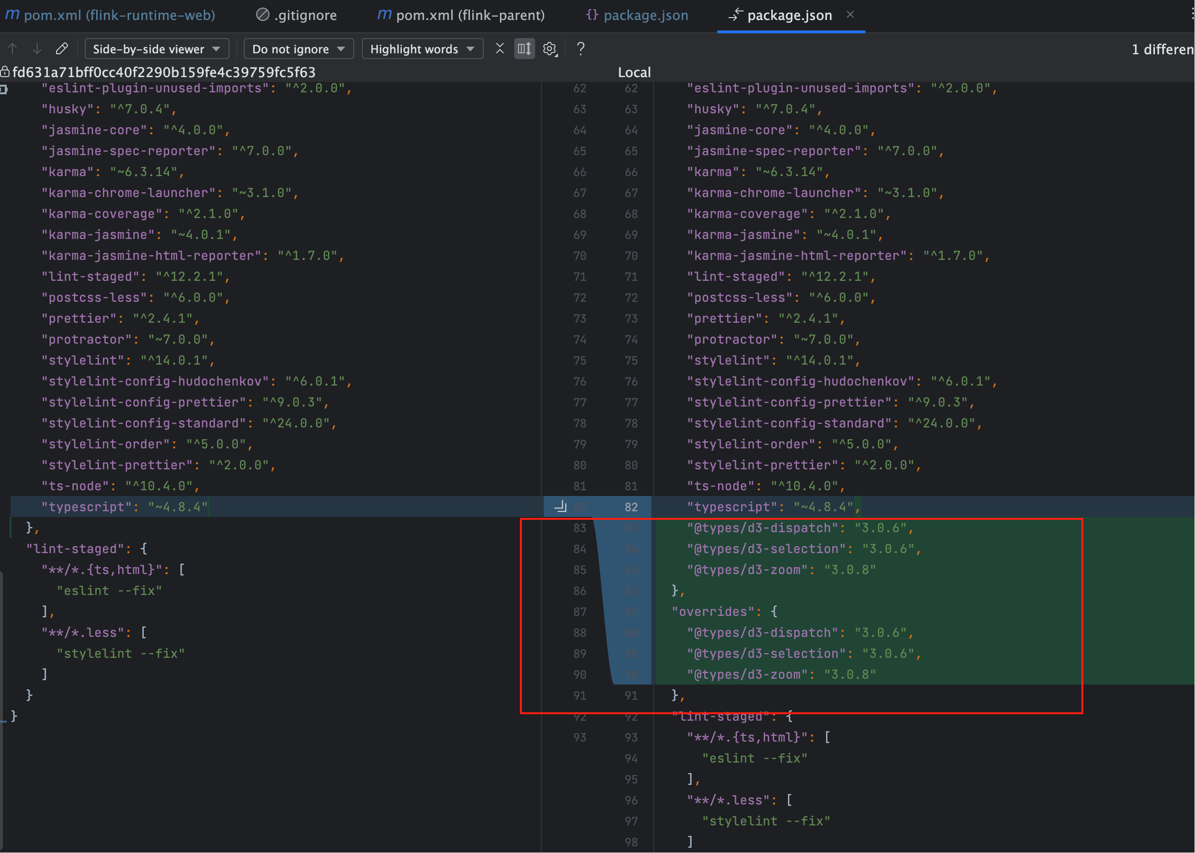Viewport: 1195px width, 853px height.
Task: Click the read-only lock icon beside revision hash
Action: coord(5,72)
